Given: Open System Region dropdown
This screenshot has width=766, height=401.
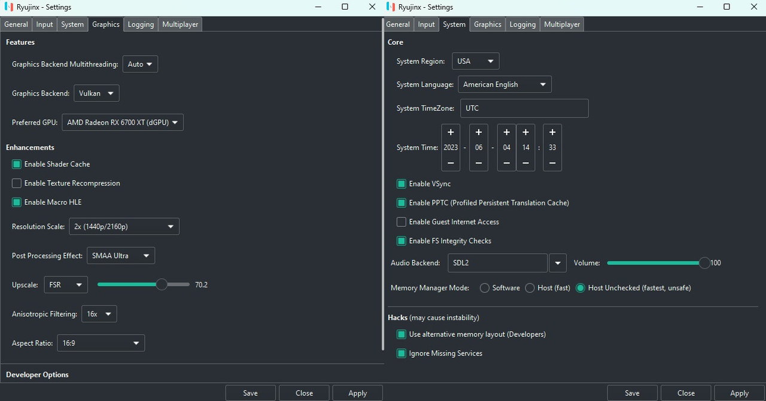Looking at the screenshot, I should tap(476, 61).
